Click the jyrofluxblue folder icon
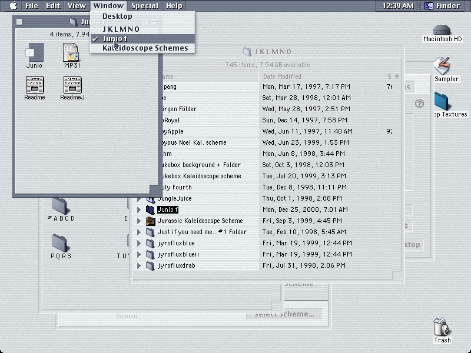 (x=150, y=243)
